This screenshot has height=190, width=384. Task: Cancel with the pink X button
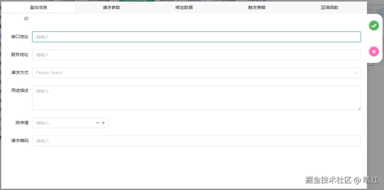[x=374, y=51]
